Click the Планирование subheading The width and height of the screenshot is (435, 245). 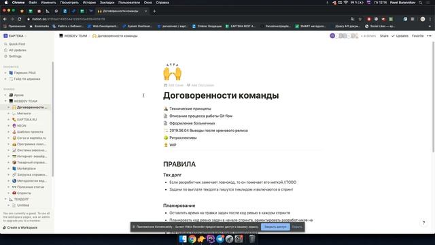[x=179, y=206]
